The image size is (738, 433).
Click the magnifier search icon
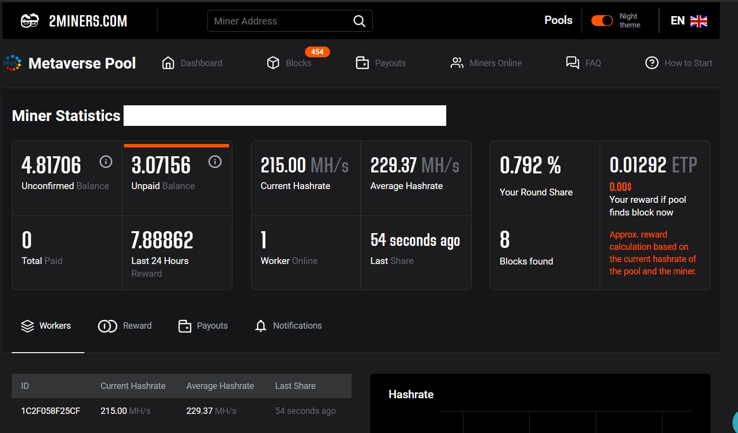[359, 21]
